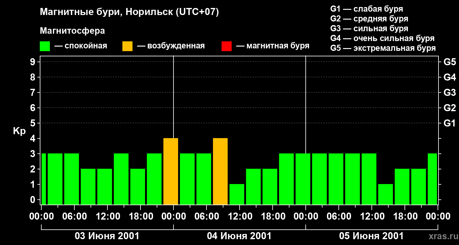Click the '03 Июня 2001' date label

[x=107, y=236]
